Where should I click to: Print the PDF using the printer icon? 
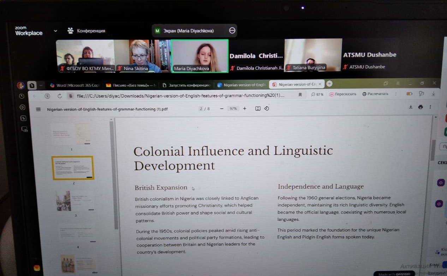[420, 107]
